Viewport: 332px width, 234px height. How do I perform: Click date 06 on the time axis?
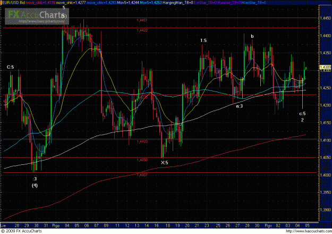pyautogui.click(x=87, y=225)
